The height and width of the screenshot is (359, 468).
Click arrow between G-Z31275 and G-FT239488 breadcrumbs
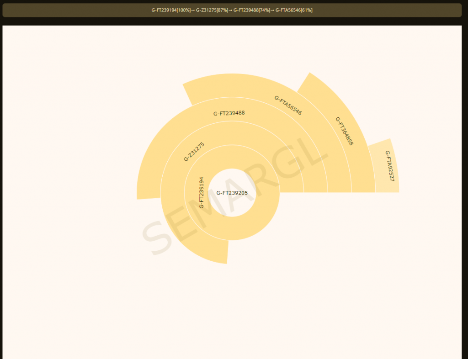[231, 10]
